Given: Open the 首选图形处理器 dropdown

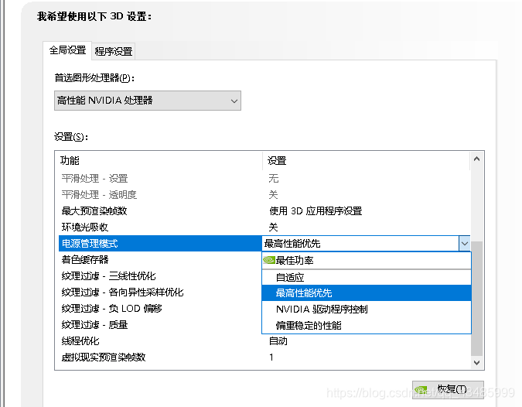Looking at the screenshot, I should [x=148, y=101].
